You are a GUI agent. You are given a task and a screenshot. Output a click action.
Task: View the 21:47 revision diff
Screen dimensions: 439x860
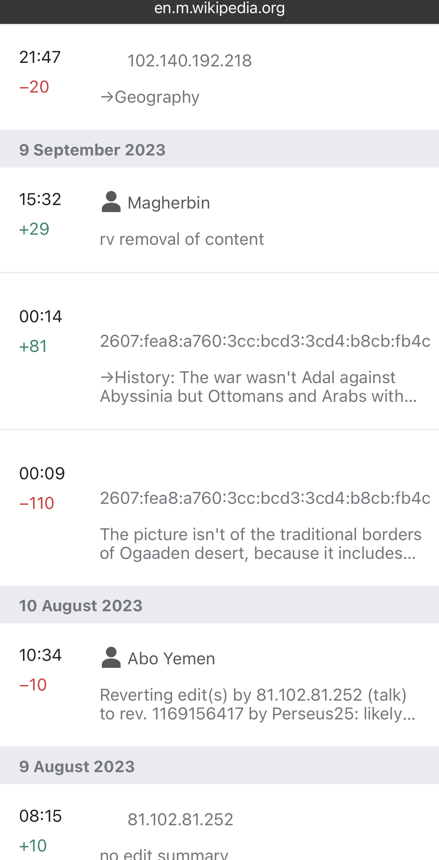point(40,57)
